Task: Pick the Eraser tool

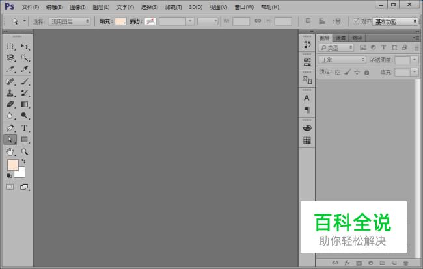Action: click(10, 104)
